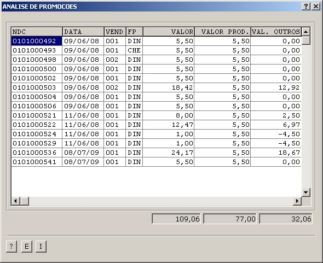Select NDC cell 0101000502
Screen dimensions: 323x263
pyautogui.click(x=37, y=78)
